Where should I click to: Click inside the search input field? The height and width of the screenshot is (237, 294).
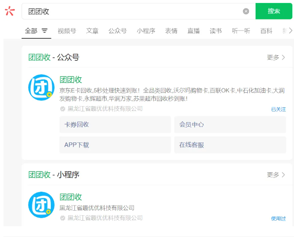coord(130,11)
